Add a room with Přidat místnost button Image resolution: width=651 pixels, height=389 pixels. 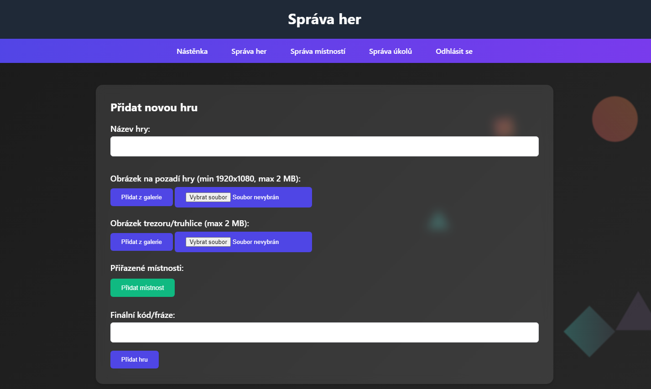[x=142, y=288]
